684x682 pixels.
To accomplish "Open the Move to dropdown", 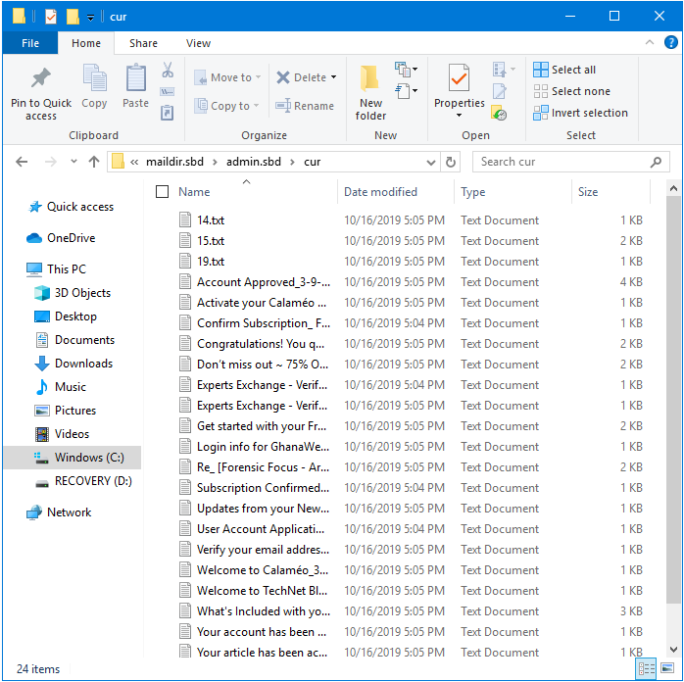I will pyautogui.click(x=226, y=77).
